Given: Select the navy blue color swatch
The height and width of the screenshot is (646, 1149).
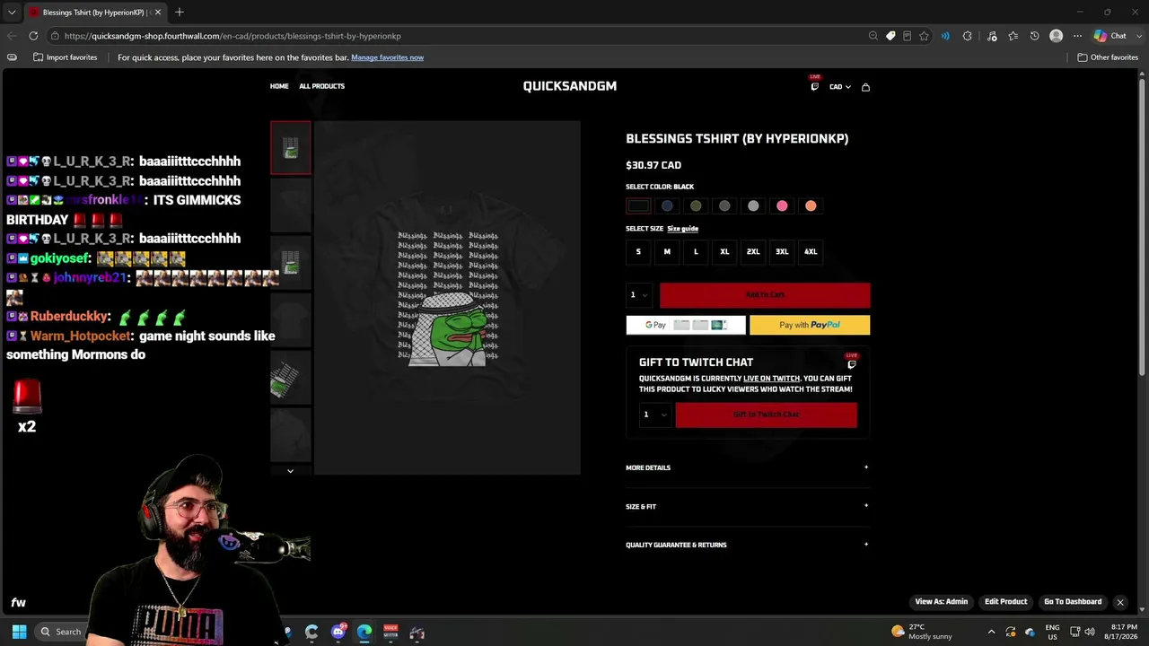Looking at the screenshot, I should click(667, 206).
